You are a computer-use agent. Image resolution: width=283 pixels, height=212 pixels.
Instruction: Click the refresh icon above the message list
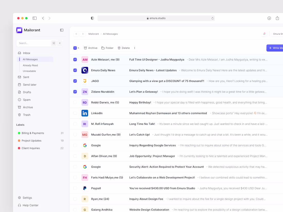coord(264,34)
